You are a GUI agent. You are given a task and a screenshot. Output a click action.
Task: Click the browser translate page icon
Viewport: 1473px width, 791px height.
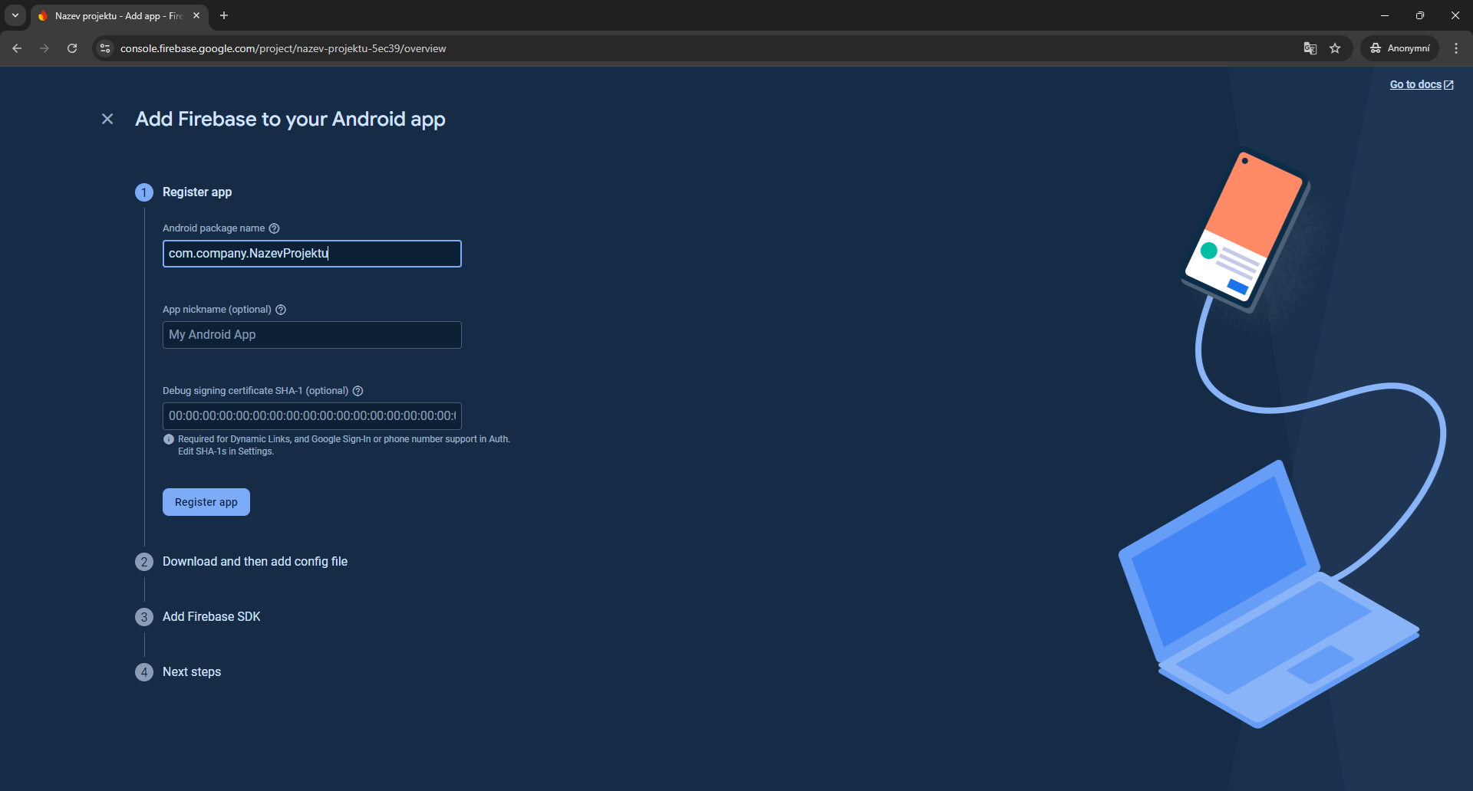coord(1310,48)
